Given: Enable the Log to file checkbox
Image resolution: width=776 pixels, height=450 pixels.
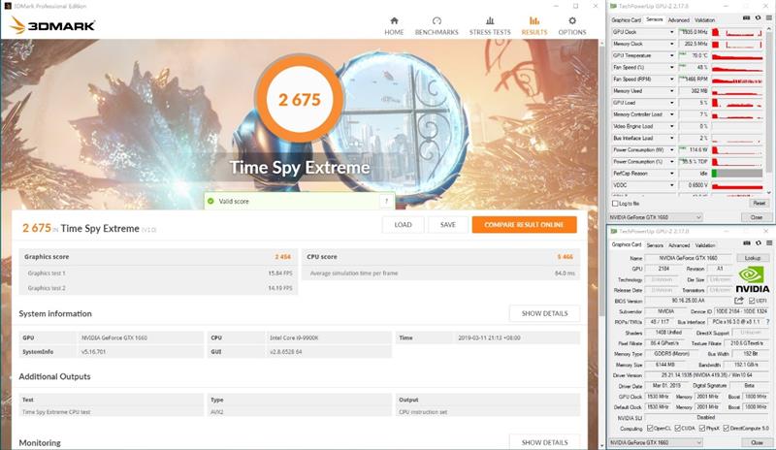Looking at the screenshot, I should pos(615,203).
